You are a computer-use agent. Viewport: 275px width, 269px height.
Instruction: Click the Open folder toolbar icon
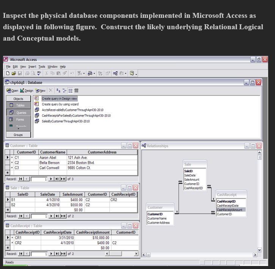pos(14,73)
